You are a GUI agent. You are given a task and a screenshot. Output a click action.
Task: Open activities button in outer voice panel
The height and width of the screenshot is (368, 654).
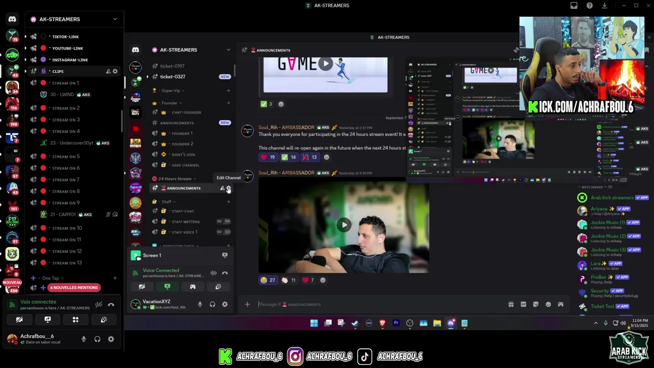(x=76, y=320)
